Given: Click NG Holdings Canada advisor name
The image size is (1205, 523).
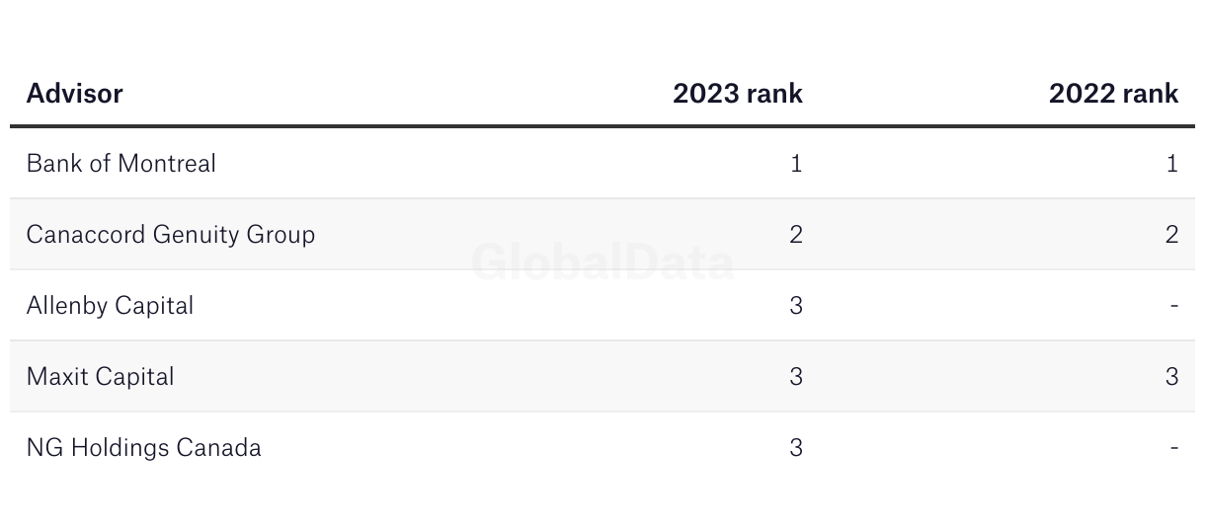Looking at the screenshot, I should click(x=144, y=448).
